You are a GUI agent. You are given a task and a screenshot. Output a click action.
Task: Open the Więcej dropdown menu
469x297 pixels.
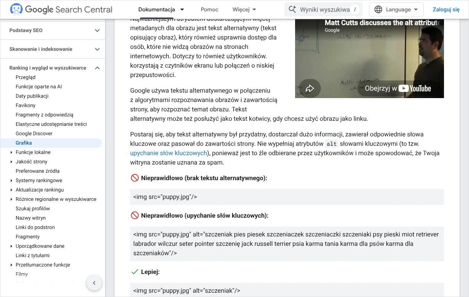244,9
